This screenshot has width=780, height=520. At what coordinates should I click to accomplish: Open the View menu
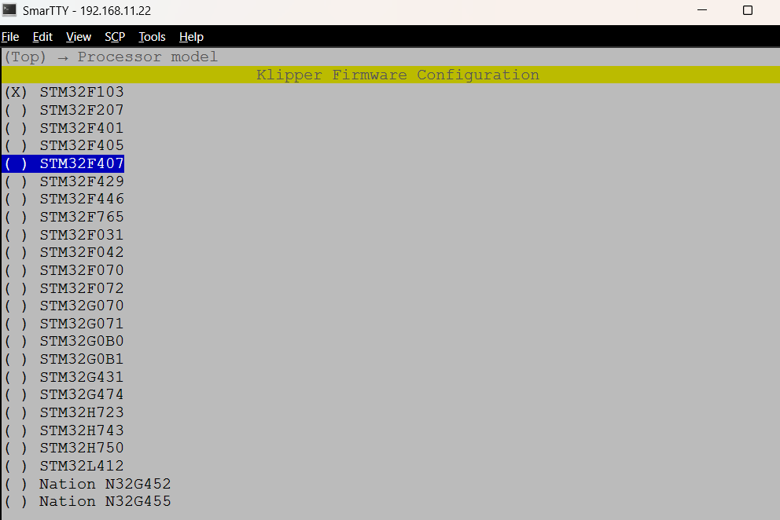click(x=79, y=37)
